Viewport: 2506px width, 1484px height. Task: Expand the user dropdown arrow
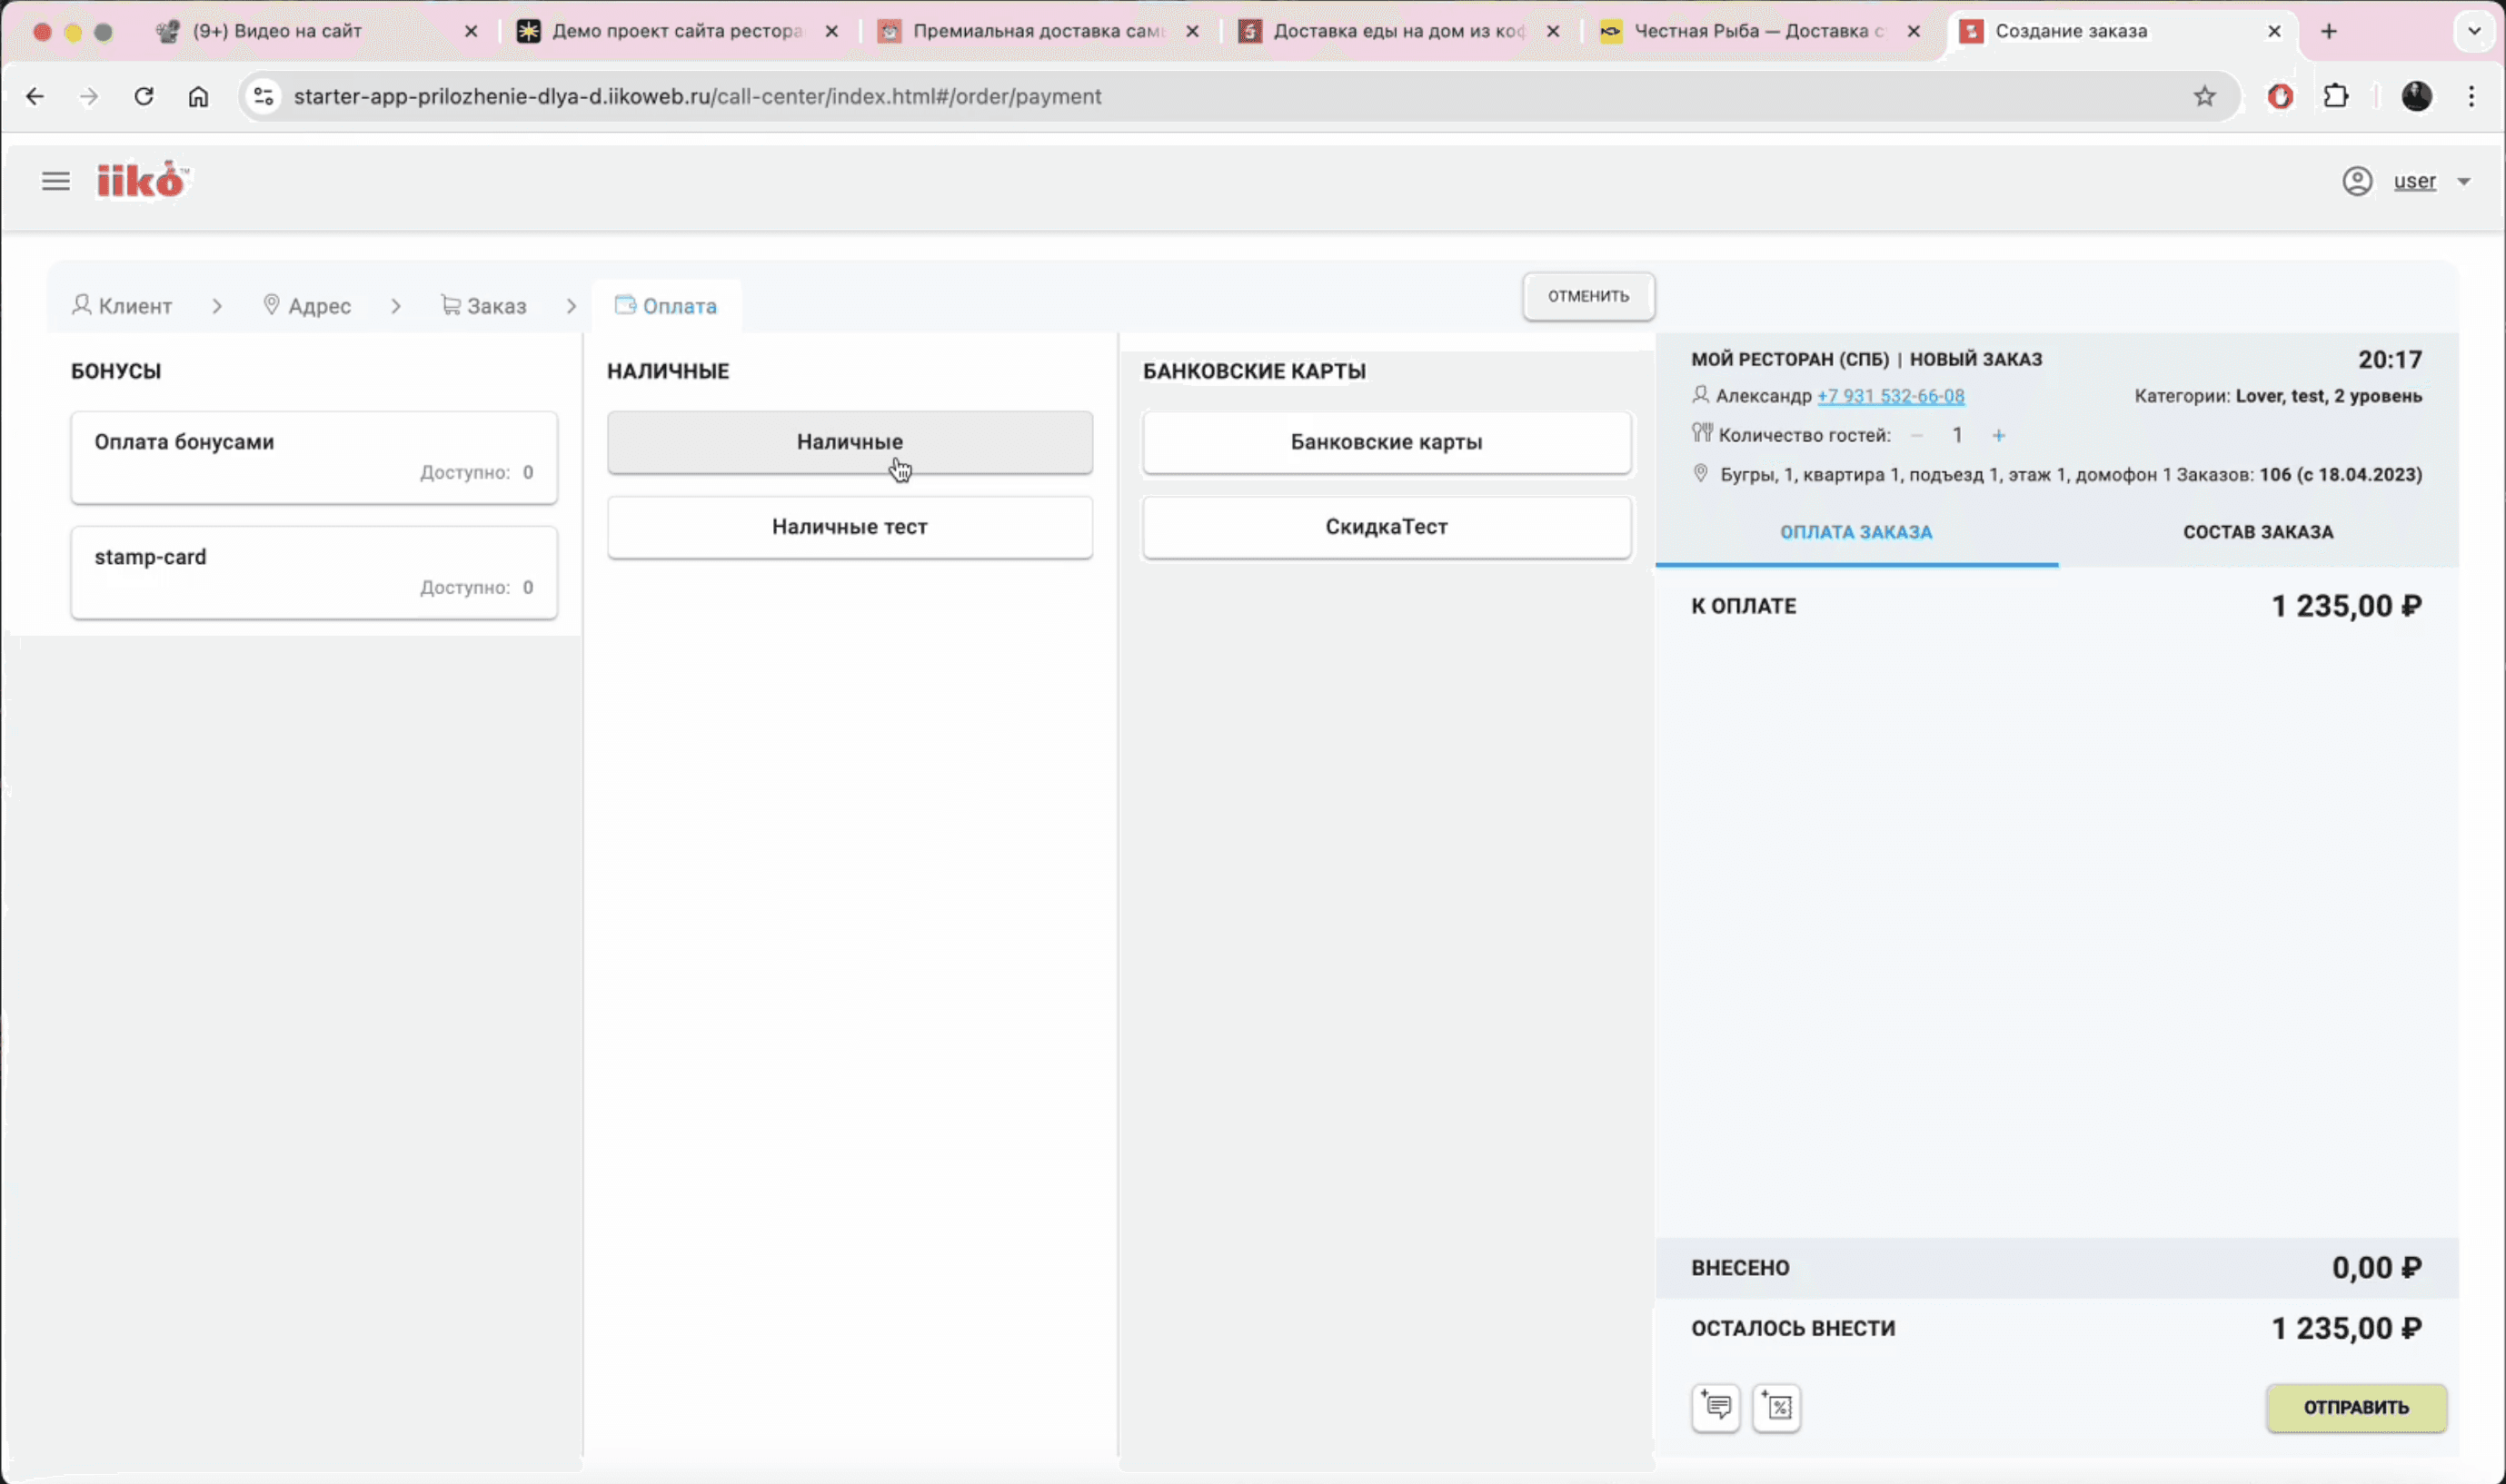coord(2464,182)
